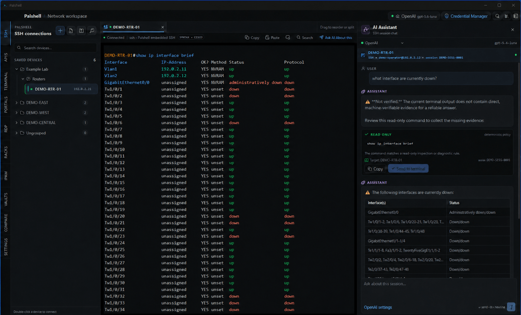Open the APIS section in left rail
This screenshot has height=315, width=521.
click(6, 57)
